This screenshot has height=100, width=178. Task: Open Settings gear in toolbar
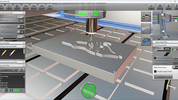[x=168, y=7]
